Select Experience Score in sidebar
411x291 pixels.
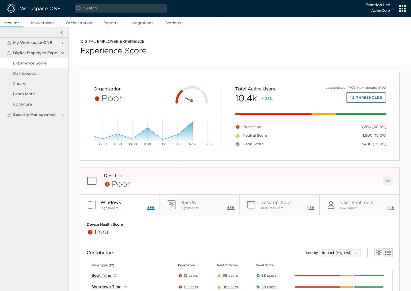coord(34,63)
